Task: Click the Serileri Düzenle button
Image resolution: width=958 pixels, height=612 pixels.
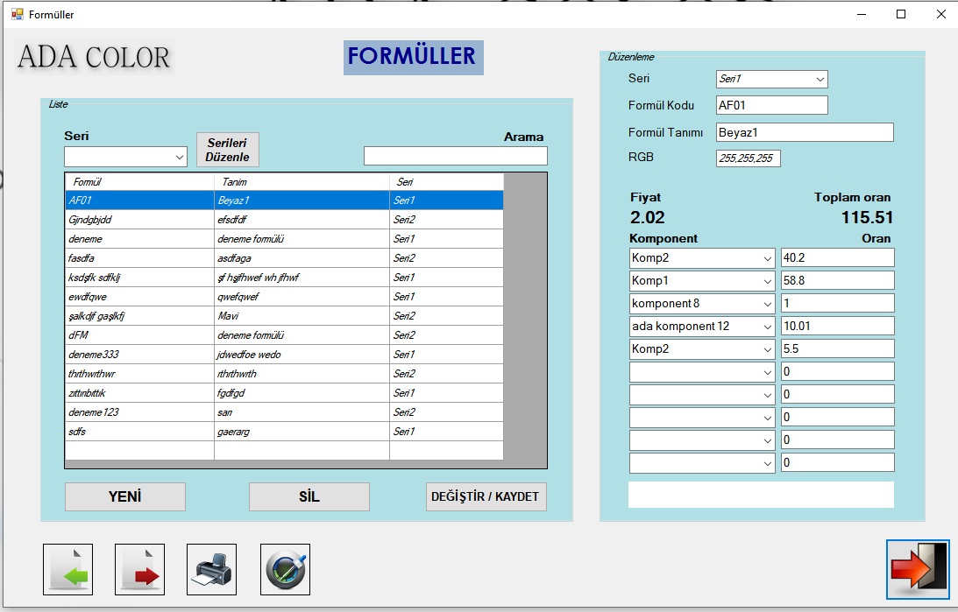Action: click(228, 150)
